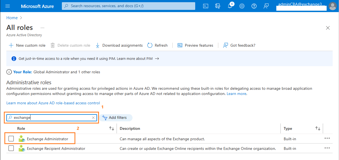Click the Exchange Recipient Administrator description text
Image resolution: width=339 pixels, height=160 pixels.
coord(198,148)
